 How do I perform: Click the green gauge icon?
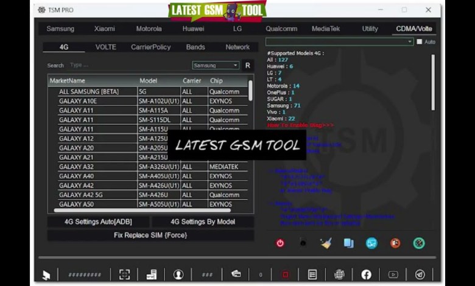pyautogui.click(x=419, y=243)
